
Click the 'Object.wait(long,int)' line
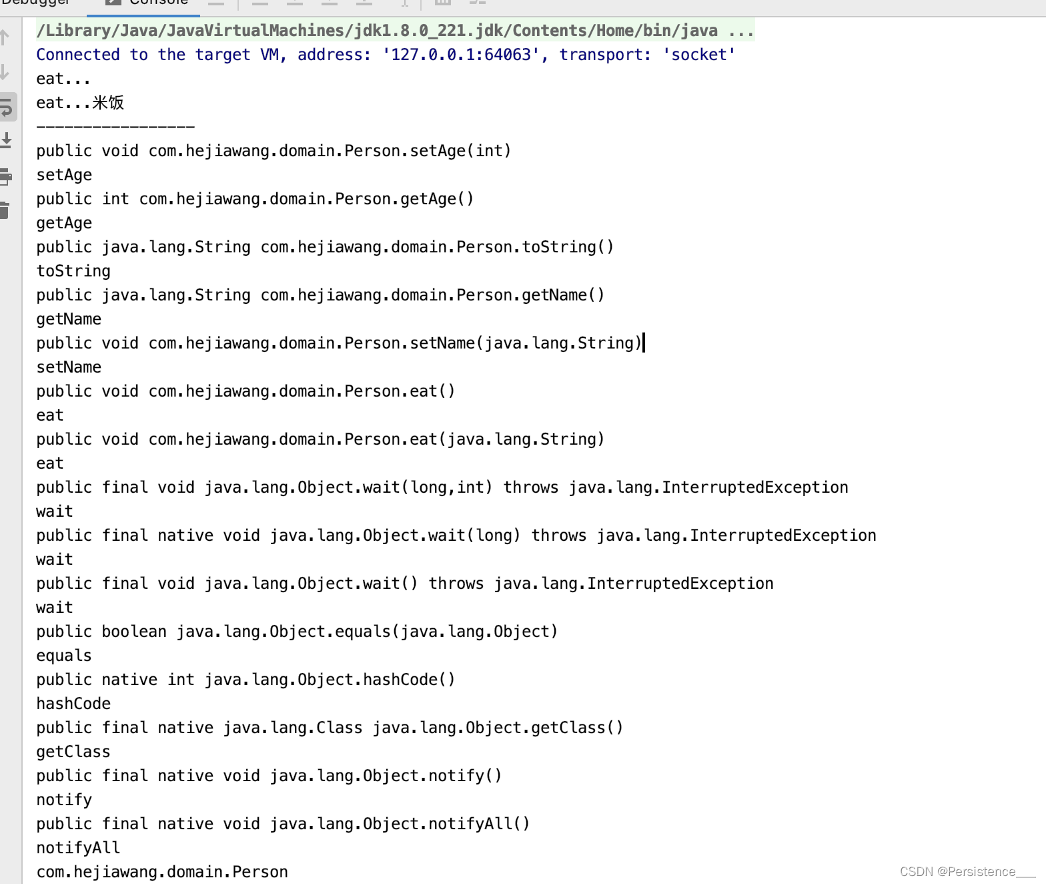point(442,487)
